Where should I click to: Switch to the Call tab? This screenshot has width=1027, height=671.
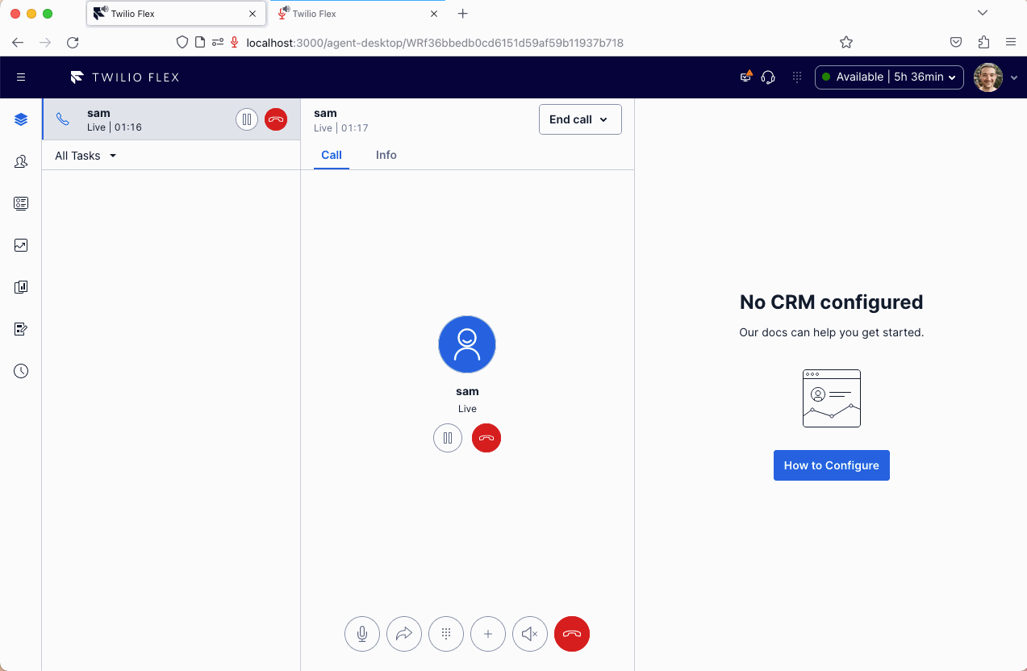click(x=332, y=155)
